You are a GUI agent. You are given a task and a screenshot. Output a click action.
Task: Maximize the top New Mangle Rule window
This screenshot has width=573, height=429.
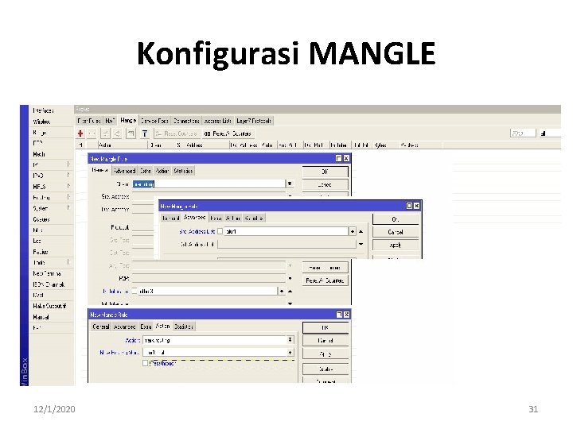pos(338,158)
